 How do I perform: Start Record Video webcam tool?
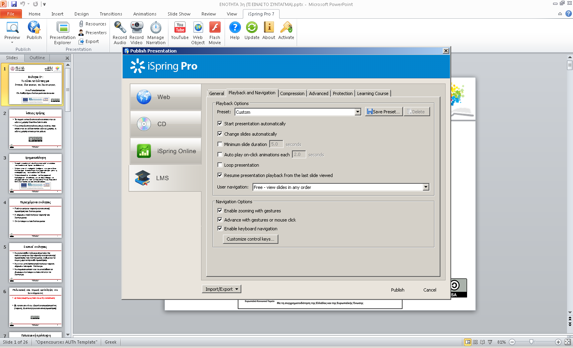[137, 33]
